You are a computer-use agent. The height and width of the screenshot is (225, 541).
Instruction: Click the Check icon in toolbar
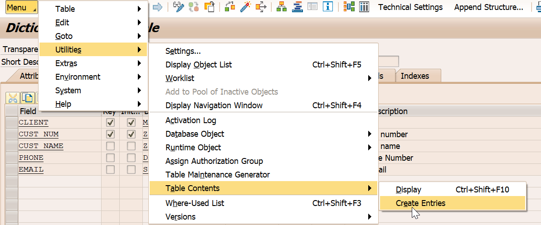(229, 7)
